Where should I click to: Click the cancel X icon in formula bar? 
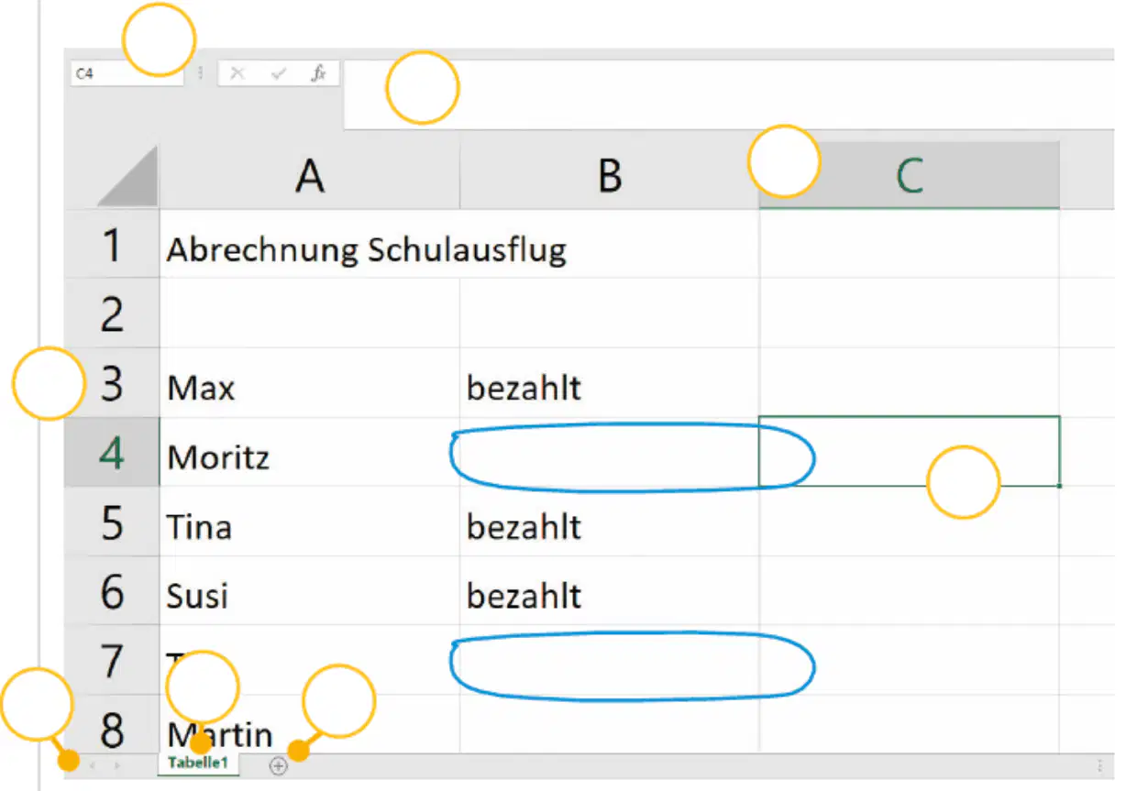point(237,74)
